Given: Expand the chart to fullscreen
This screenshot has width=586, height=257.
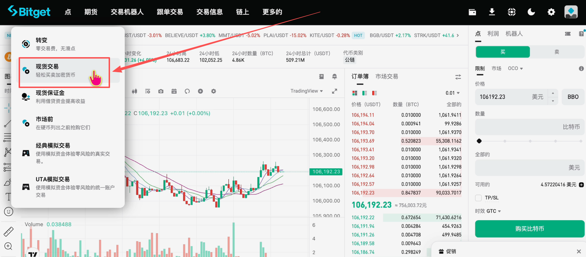Looking at the screenshot, I should tap(334, 91).
